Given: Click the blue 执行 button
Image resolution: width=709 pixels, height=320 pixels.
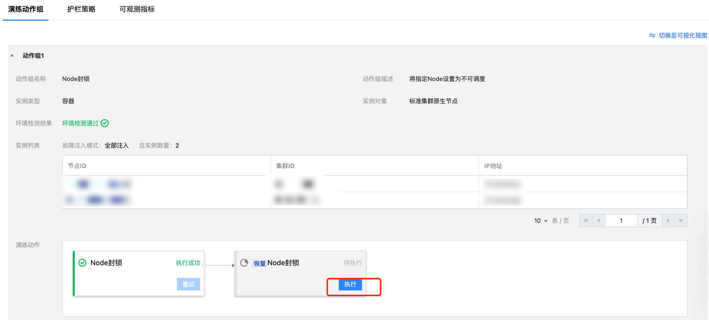Looking at the screenshot, I should (350, 284).
